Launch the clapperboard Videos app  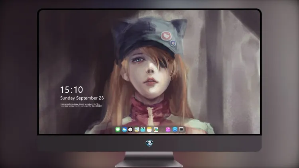click(x=143, y=130)
